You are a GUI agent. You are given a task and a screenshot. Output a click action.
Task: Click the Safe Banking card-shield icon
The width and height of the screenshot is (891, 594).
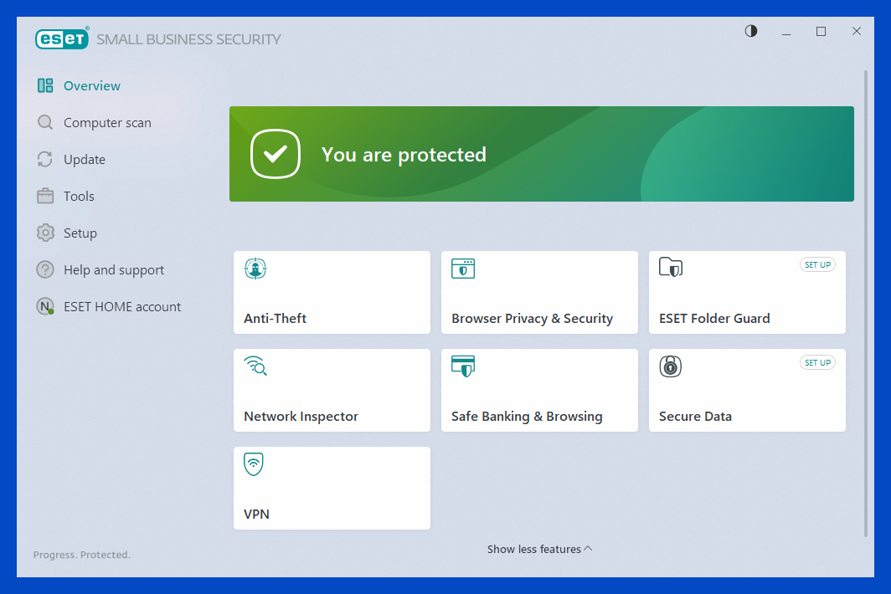pos(463,366)
